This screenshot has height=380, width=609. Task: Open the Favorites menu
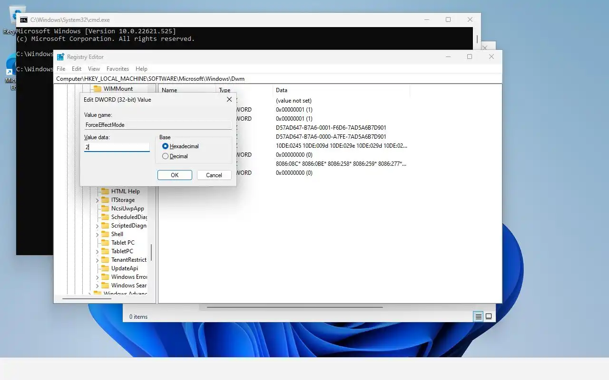pos(118,69)
